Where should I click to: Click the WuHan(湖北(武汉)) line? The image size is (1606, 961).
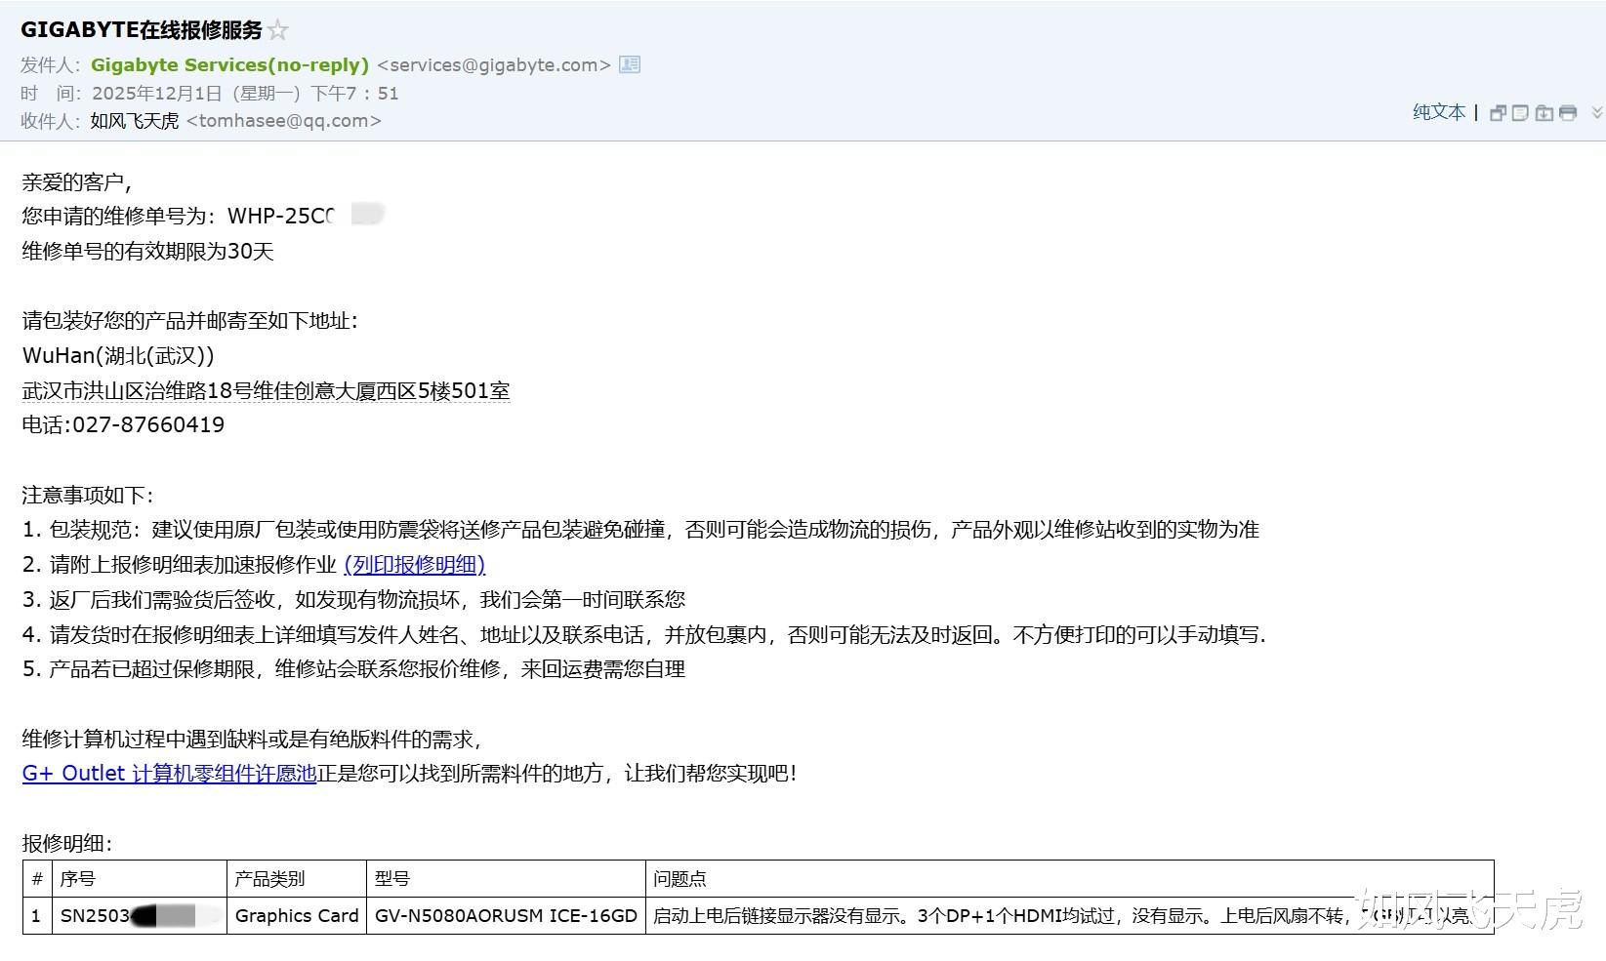coord(118,356)
